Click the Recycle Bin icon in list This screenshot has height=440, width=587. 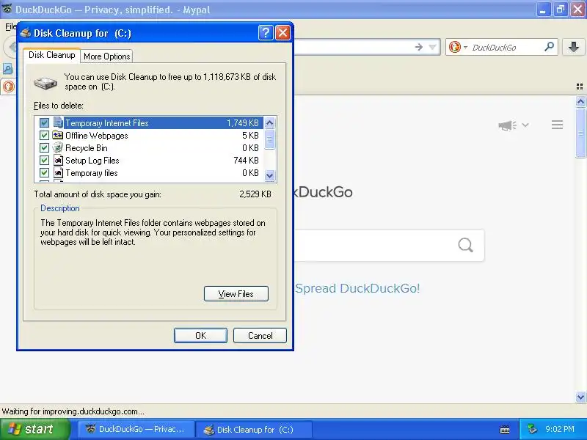pos(58,148)
